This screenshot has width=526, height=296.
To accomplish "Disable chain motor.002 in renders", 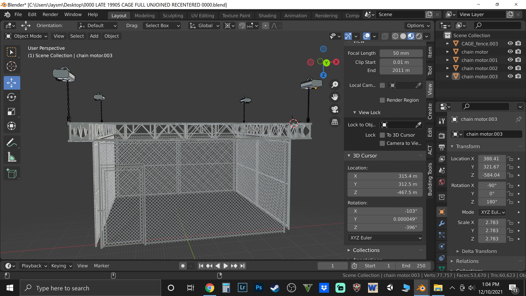I will click(x=518, y=68).
